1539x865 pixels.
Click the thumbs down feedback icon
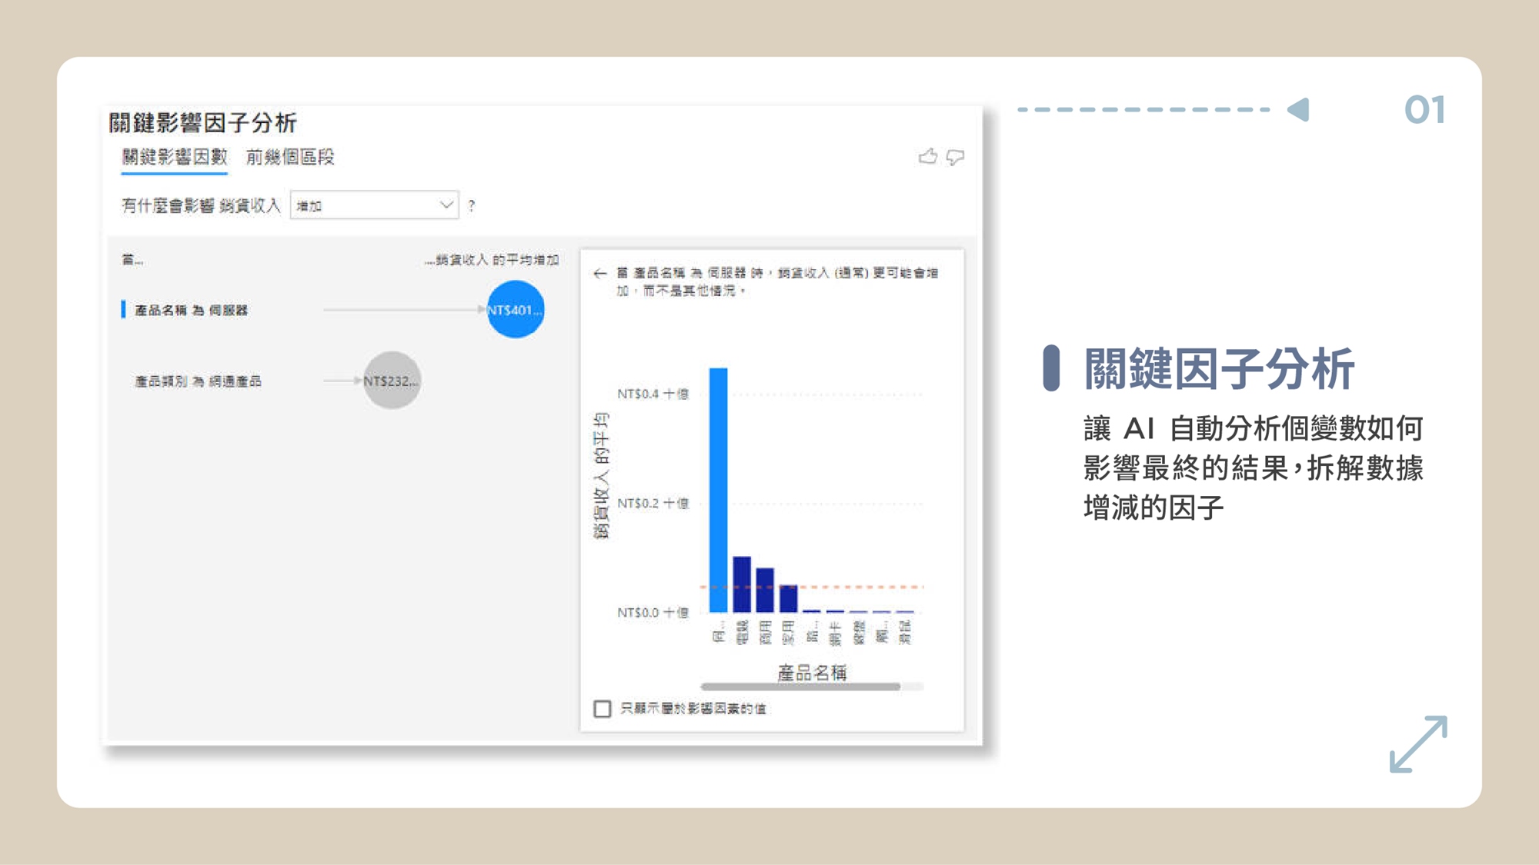pyautogui.click(x=955, y=157)
